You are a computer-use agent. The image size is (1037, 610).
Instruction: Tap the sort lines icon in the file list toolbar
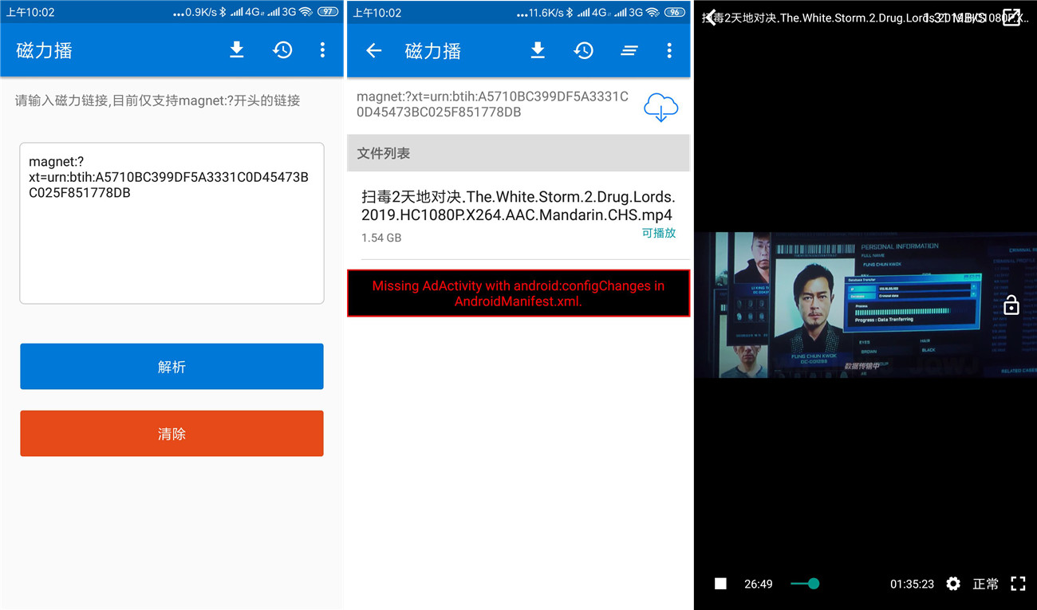pyautogui.click(x=629, y=51)
